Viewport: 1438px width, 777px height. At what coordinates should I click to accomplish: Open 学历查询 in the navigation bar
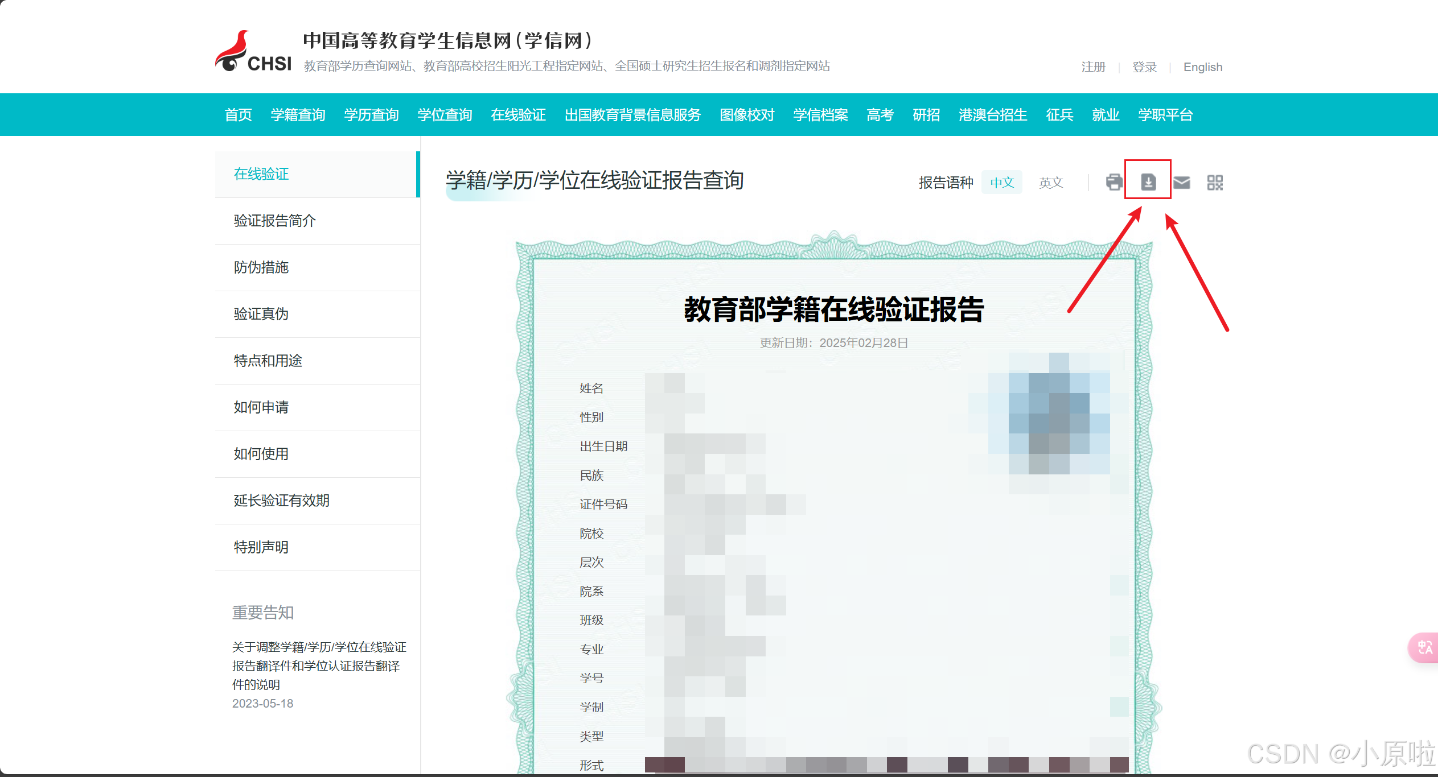coord(371,115)
